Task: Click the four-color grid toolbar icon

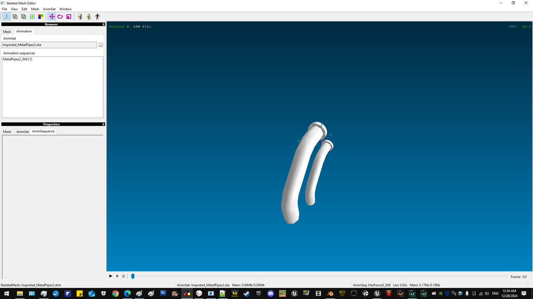Action: tap(40, 17)
